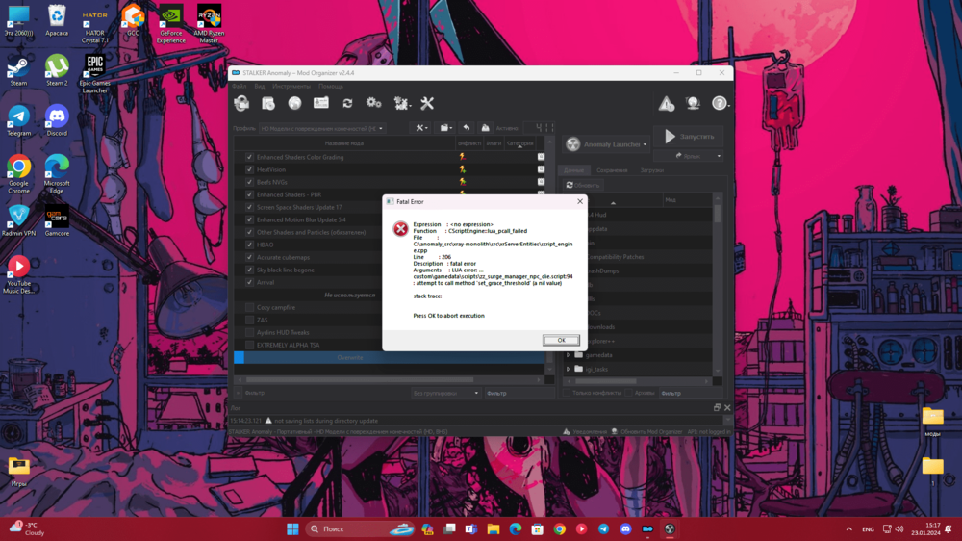Expand the gamedata folder
The image size is (962, 541).
pos(569,355)
